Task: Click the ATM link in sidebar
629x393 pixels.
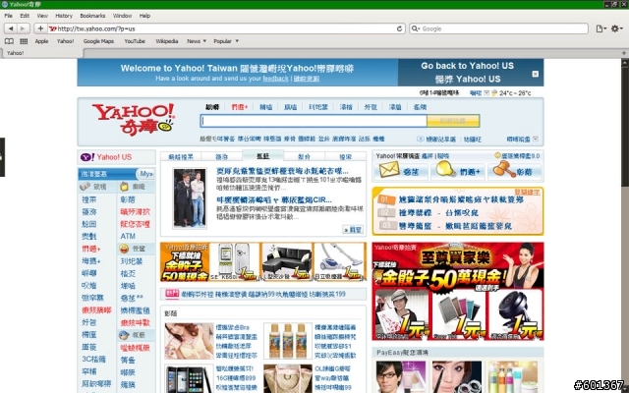Action: [128, 236]
